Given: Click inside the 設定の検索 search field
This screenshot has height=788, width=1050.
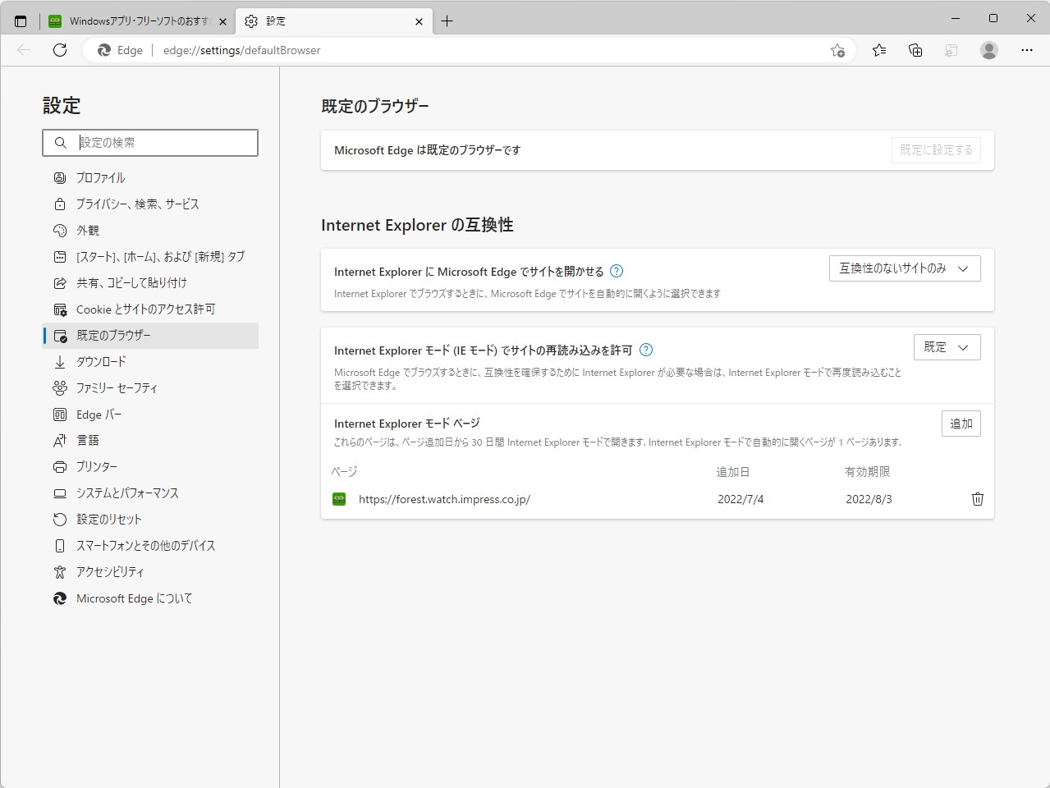Looking at the screenshot, I should click(150, 142).
